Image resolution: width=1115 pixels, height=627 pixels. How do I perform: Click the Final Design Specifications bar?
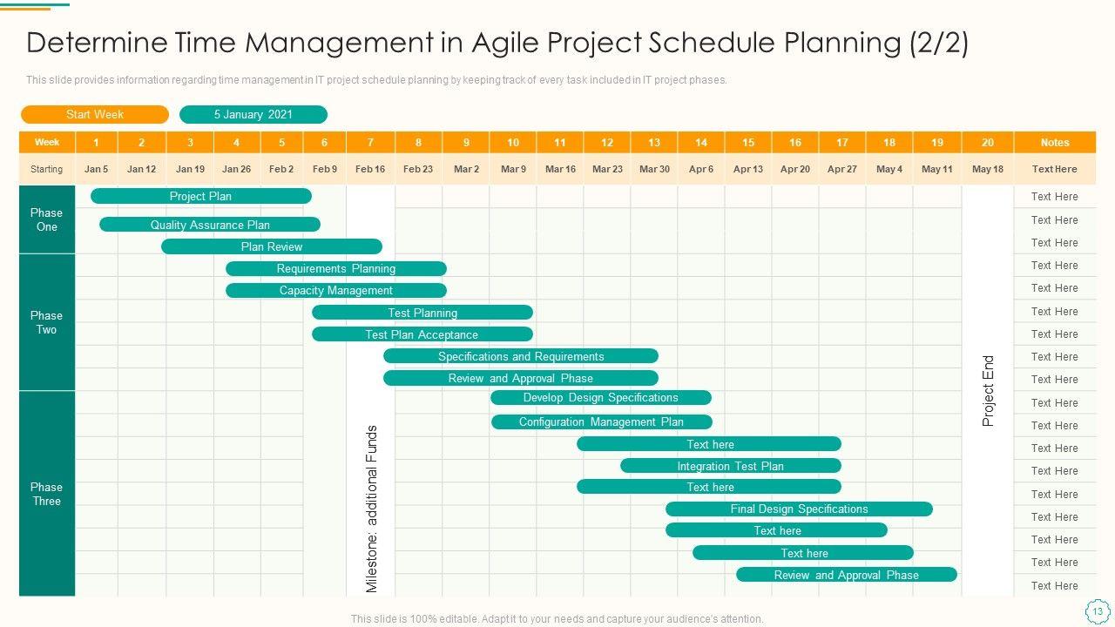point(799,509)
